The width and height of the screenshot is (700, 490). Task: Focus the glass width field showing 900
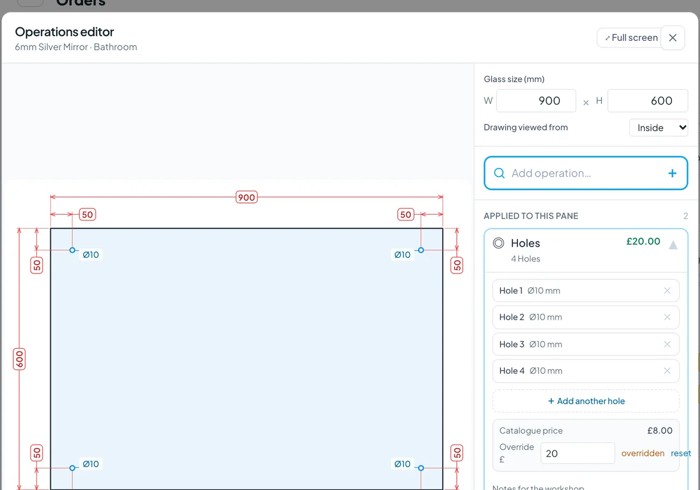[x=536, y=101]
